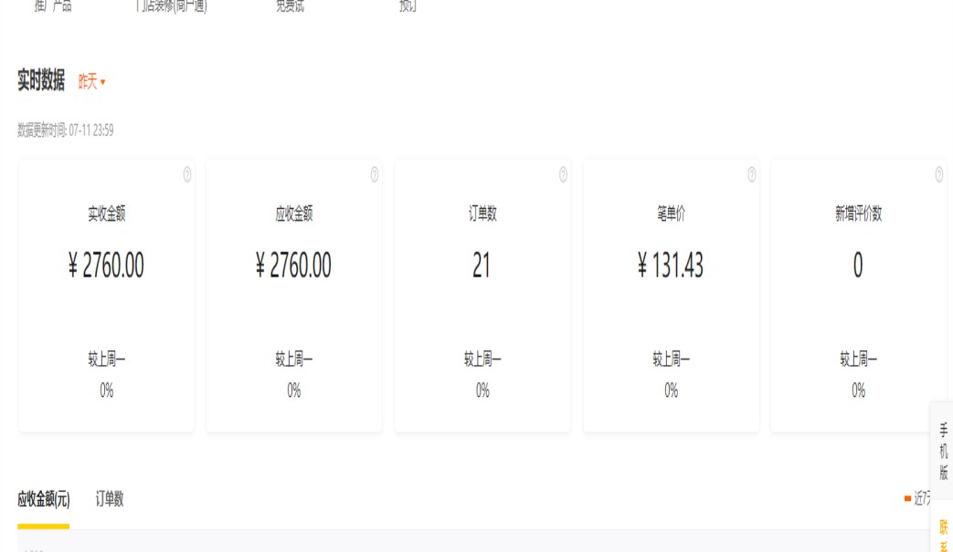The image size is (953, 552).
Task: Click the help icon on 新增评价数 card
Action: [939, 174]
